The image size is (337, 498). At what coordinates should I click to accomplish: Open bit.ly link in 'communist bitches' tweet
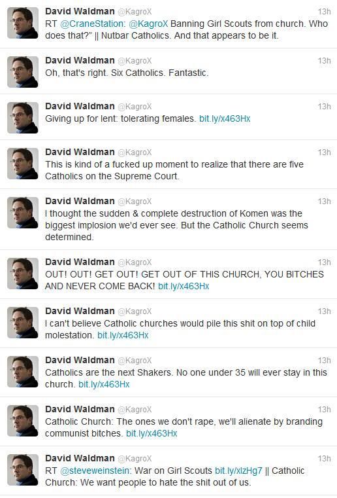click(152, 433)
